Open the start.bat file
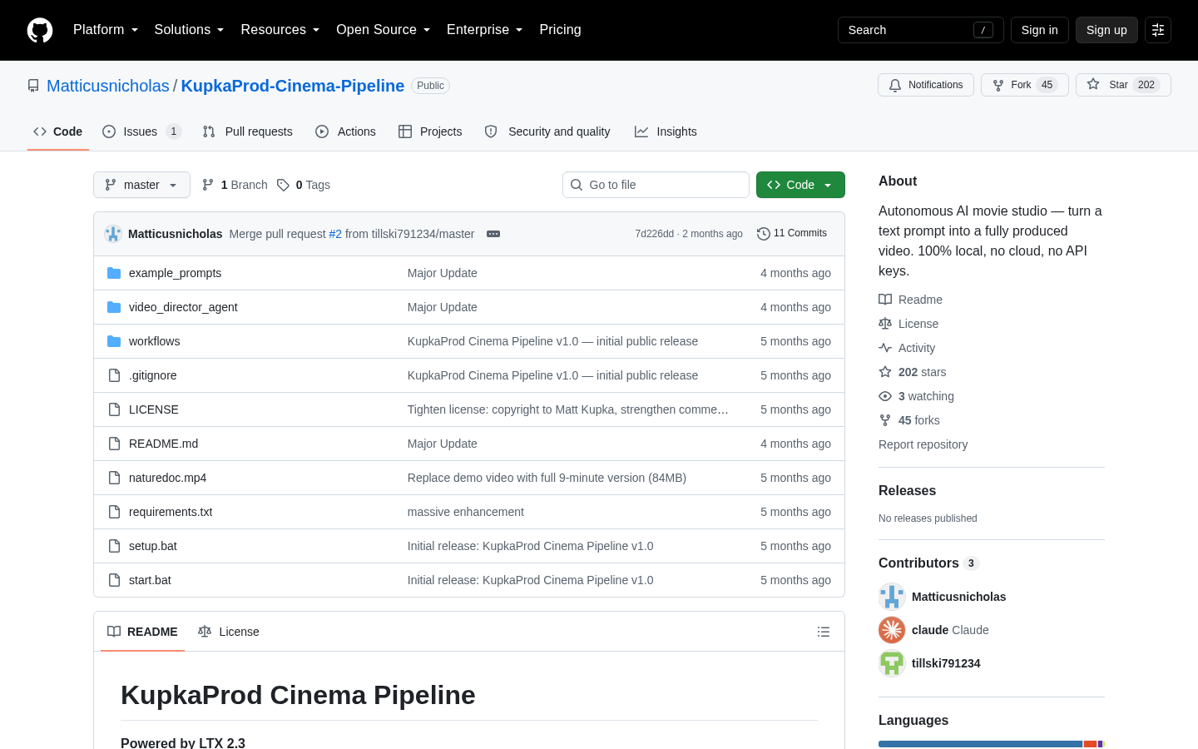This screenshot has width=1198, height=749. tap(150, 580)
